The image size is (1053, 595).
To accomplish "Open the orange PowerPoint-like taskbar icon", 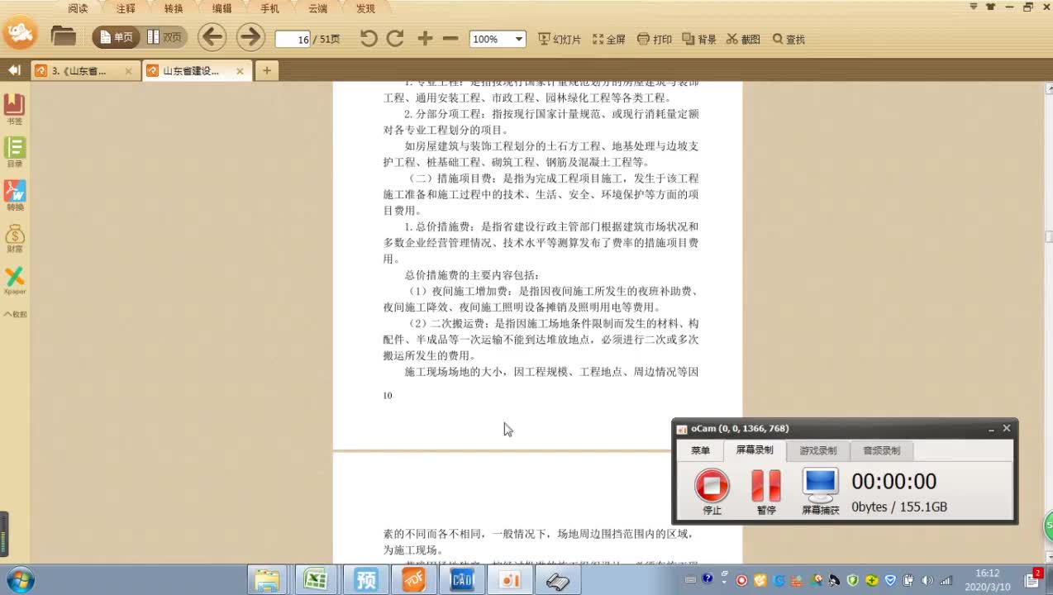I will point(510,580).
